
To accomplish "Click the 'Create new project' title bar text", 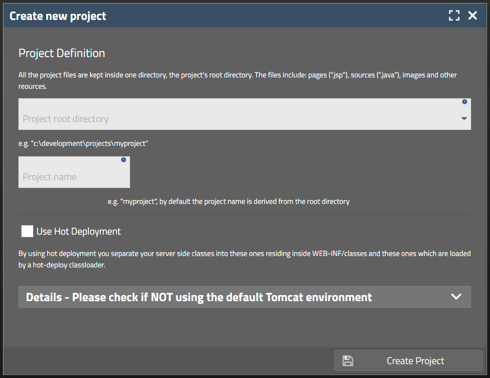I will point(58,16).
